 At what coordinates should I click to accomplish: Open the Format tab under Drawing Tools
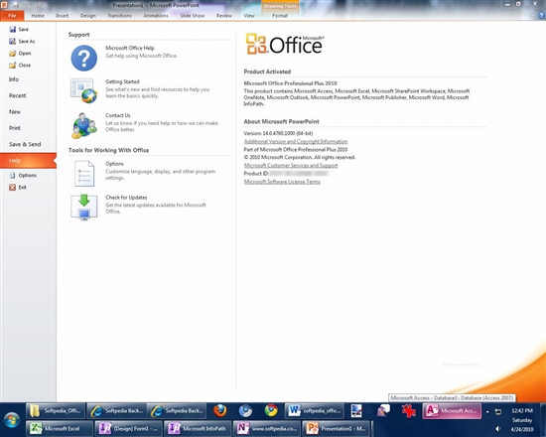[x=280, y=16]
